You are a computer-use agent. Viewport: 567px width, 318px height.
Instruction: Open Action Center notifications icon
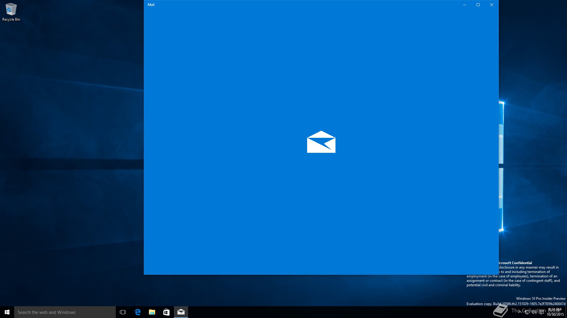click(x=541, y=312)
